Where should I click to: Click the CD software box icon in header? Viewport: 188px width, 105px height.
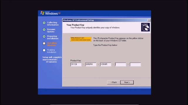pyautogui.click(x=145, y=27)
